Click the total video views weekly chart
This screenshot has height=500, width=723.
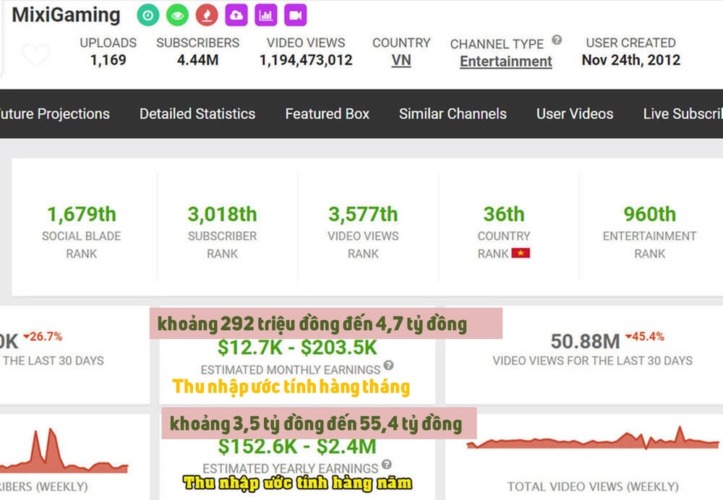pyautogui.click(x=593, y=439)
